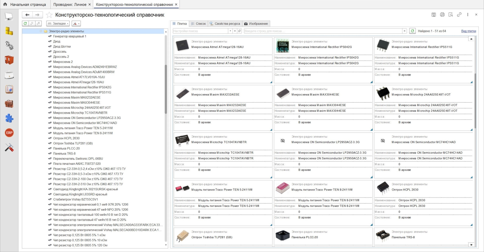
Task: Refresh search results with the green arrow button
Action: tap(412, 31)
